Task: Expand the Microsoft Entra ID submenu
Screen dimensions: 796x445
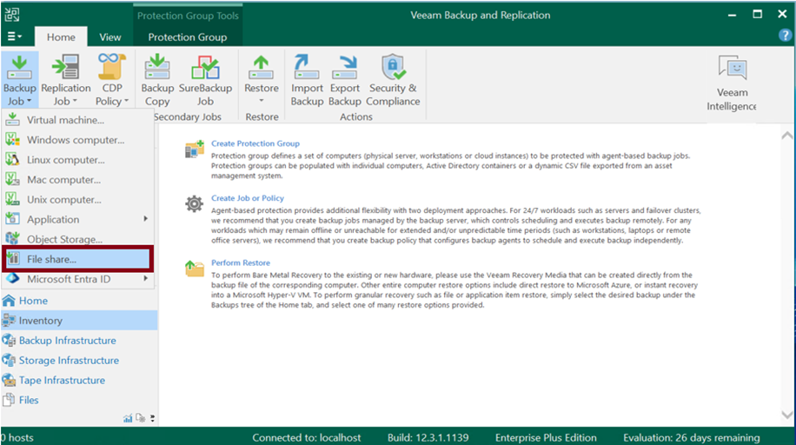Action: 77,279
